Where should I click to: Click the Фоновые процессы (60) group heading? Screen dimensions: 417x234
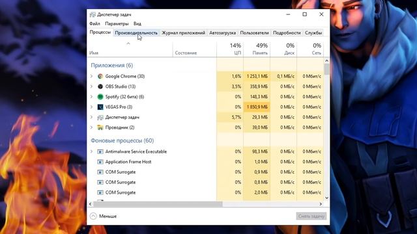(122, 140)
